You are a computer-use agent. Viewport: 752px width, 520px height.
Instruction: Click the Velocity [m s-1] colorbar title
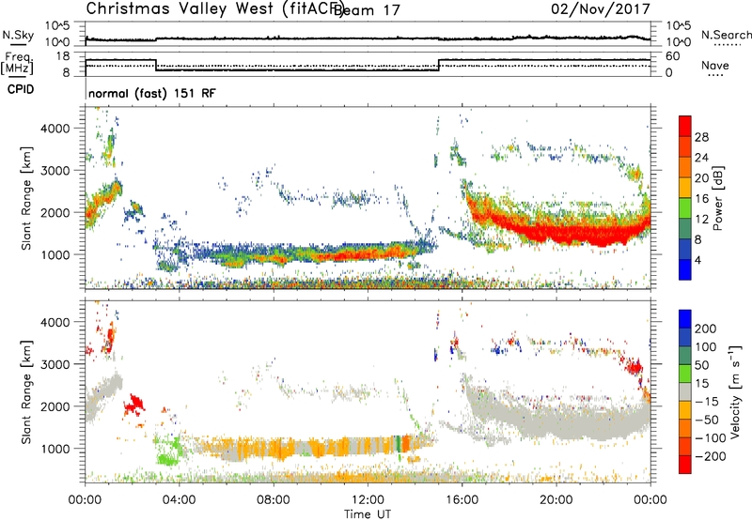point(735,391)
